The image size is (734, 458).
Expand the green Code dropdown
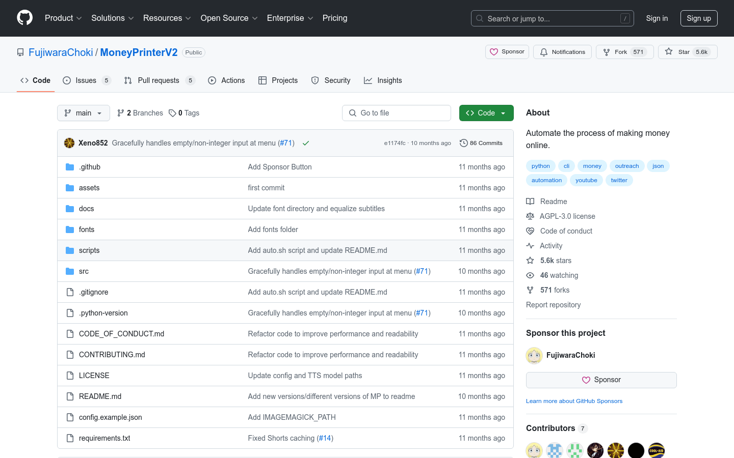486,113
